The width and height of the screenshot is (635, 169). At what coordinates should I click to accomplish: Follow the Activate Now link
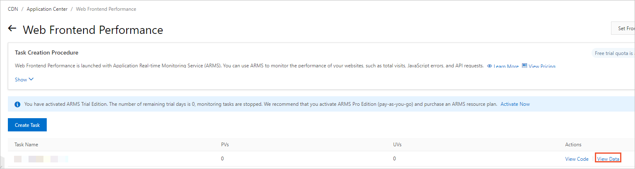(515, 104)
